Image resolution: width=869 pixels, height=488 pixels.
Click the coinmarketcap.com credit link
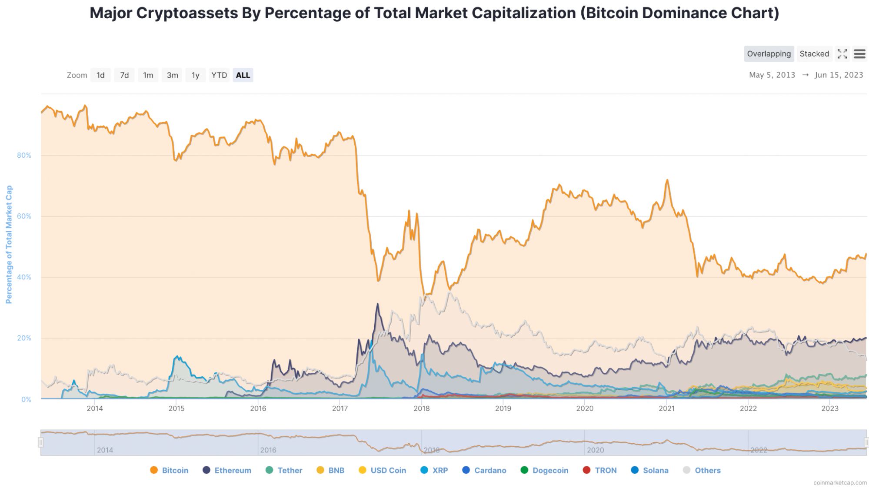pyautogui.click(x=839, y=483)
